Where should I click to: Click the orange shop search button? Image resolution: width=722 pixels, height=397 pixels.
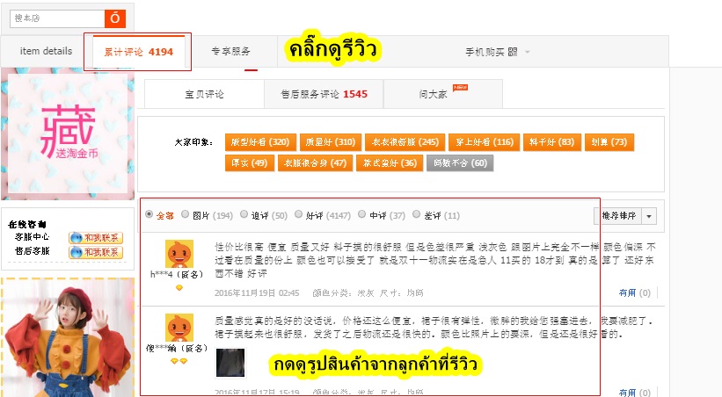click(115, 18)
